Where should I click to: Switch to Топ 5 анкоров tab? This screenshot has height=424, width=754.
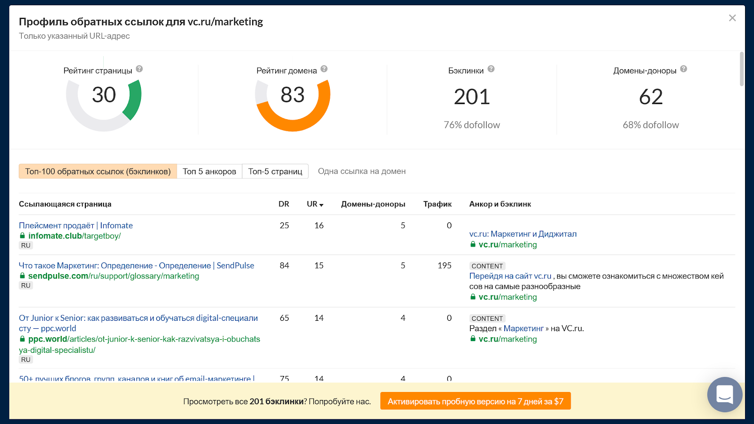pyautogui.click(x=209, y=171)
